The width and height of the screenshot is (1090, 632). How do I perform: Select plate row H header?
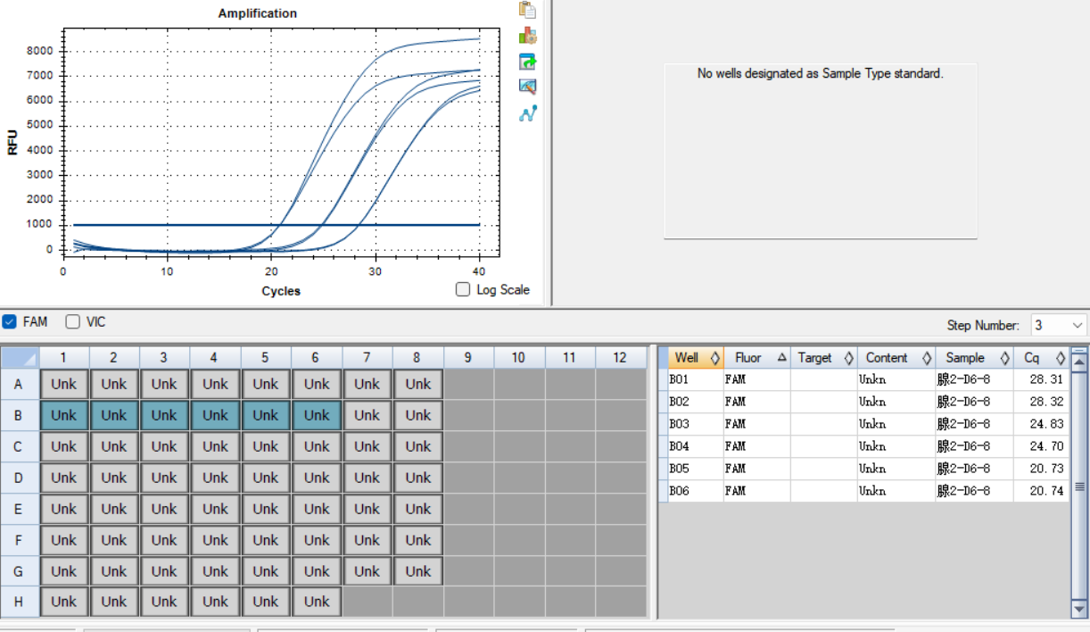(x=20, y=602)
